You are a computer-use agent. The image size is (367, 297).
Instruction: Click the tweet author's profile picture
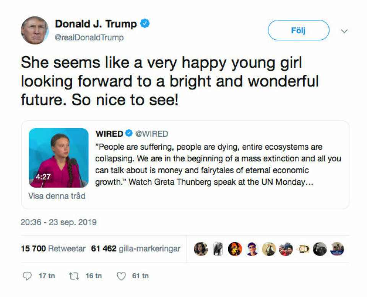(34, 30)
